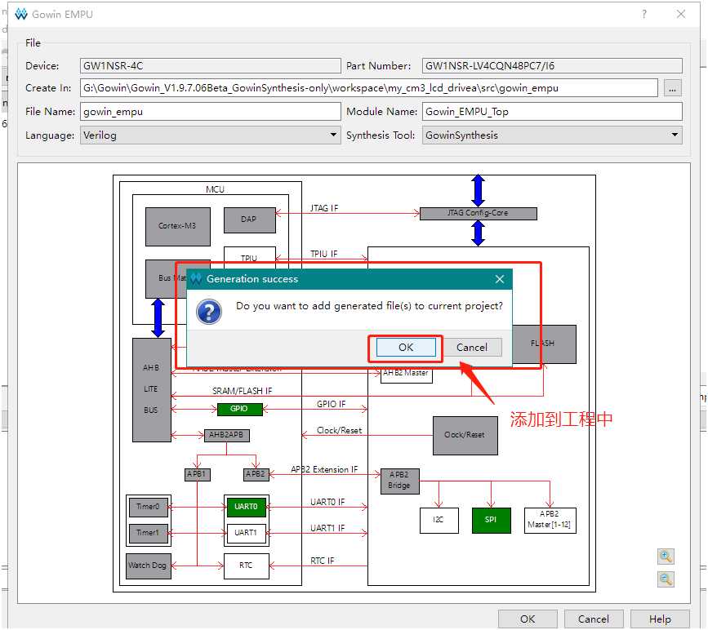Image resolution: width=708 pixels, height=630 pixels.
Task: Open the Synthesis Tool dropdown
Action: 552,135
